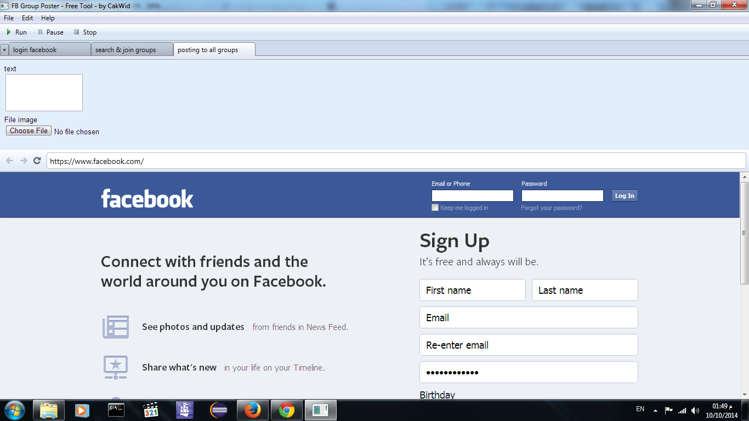Click the browser forward arrow
The height and width of the screenshot is (421, 749).
click(24, 161)
